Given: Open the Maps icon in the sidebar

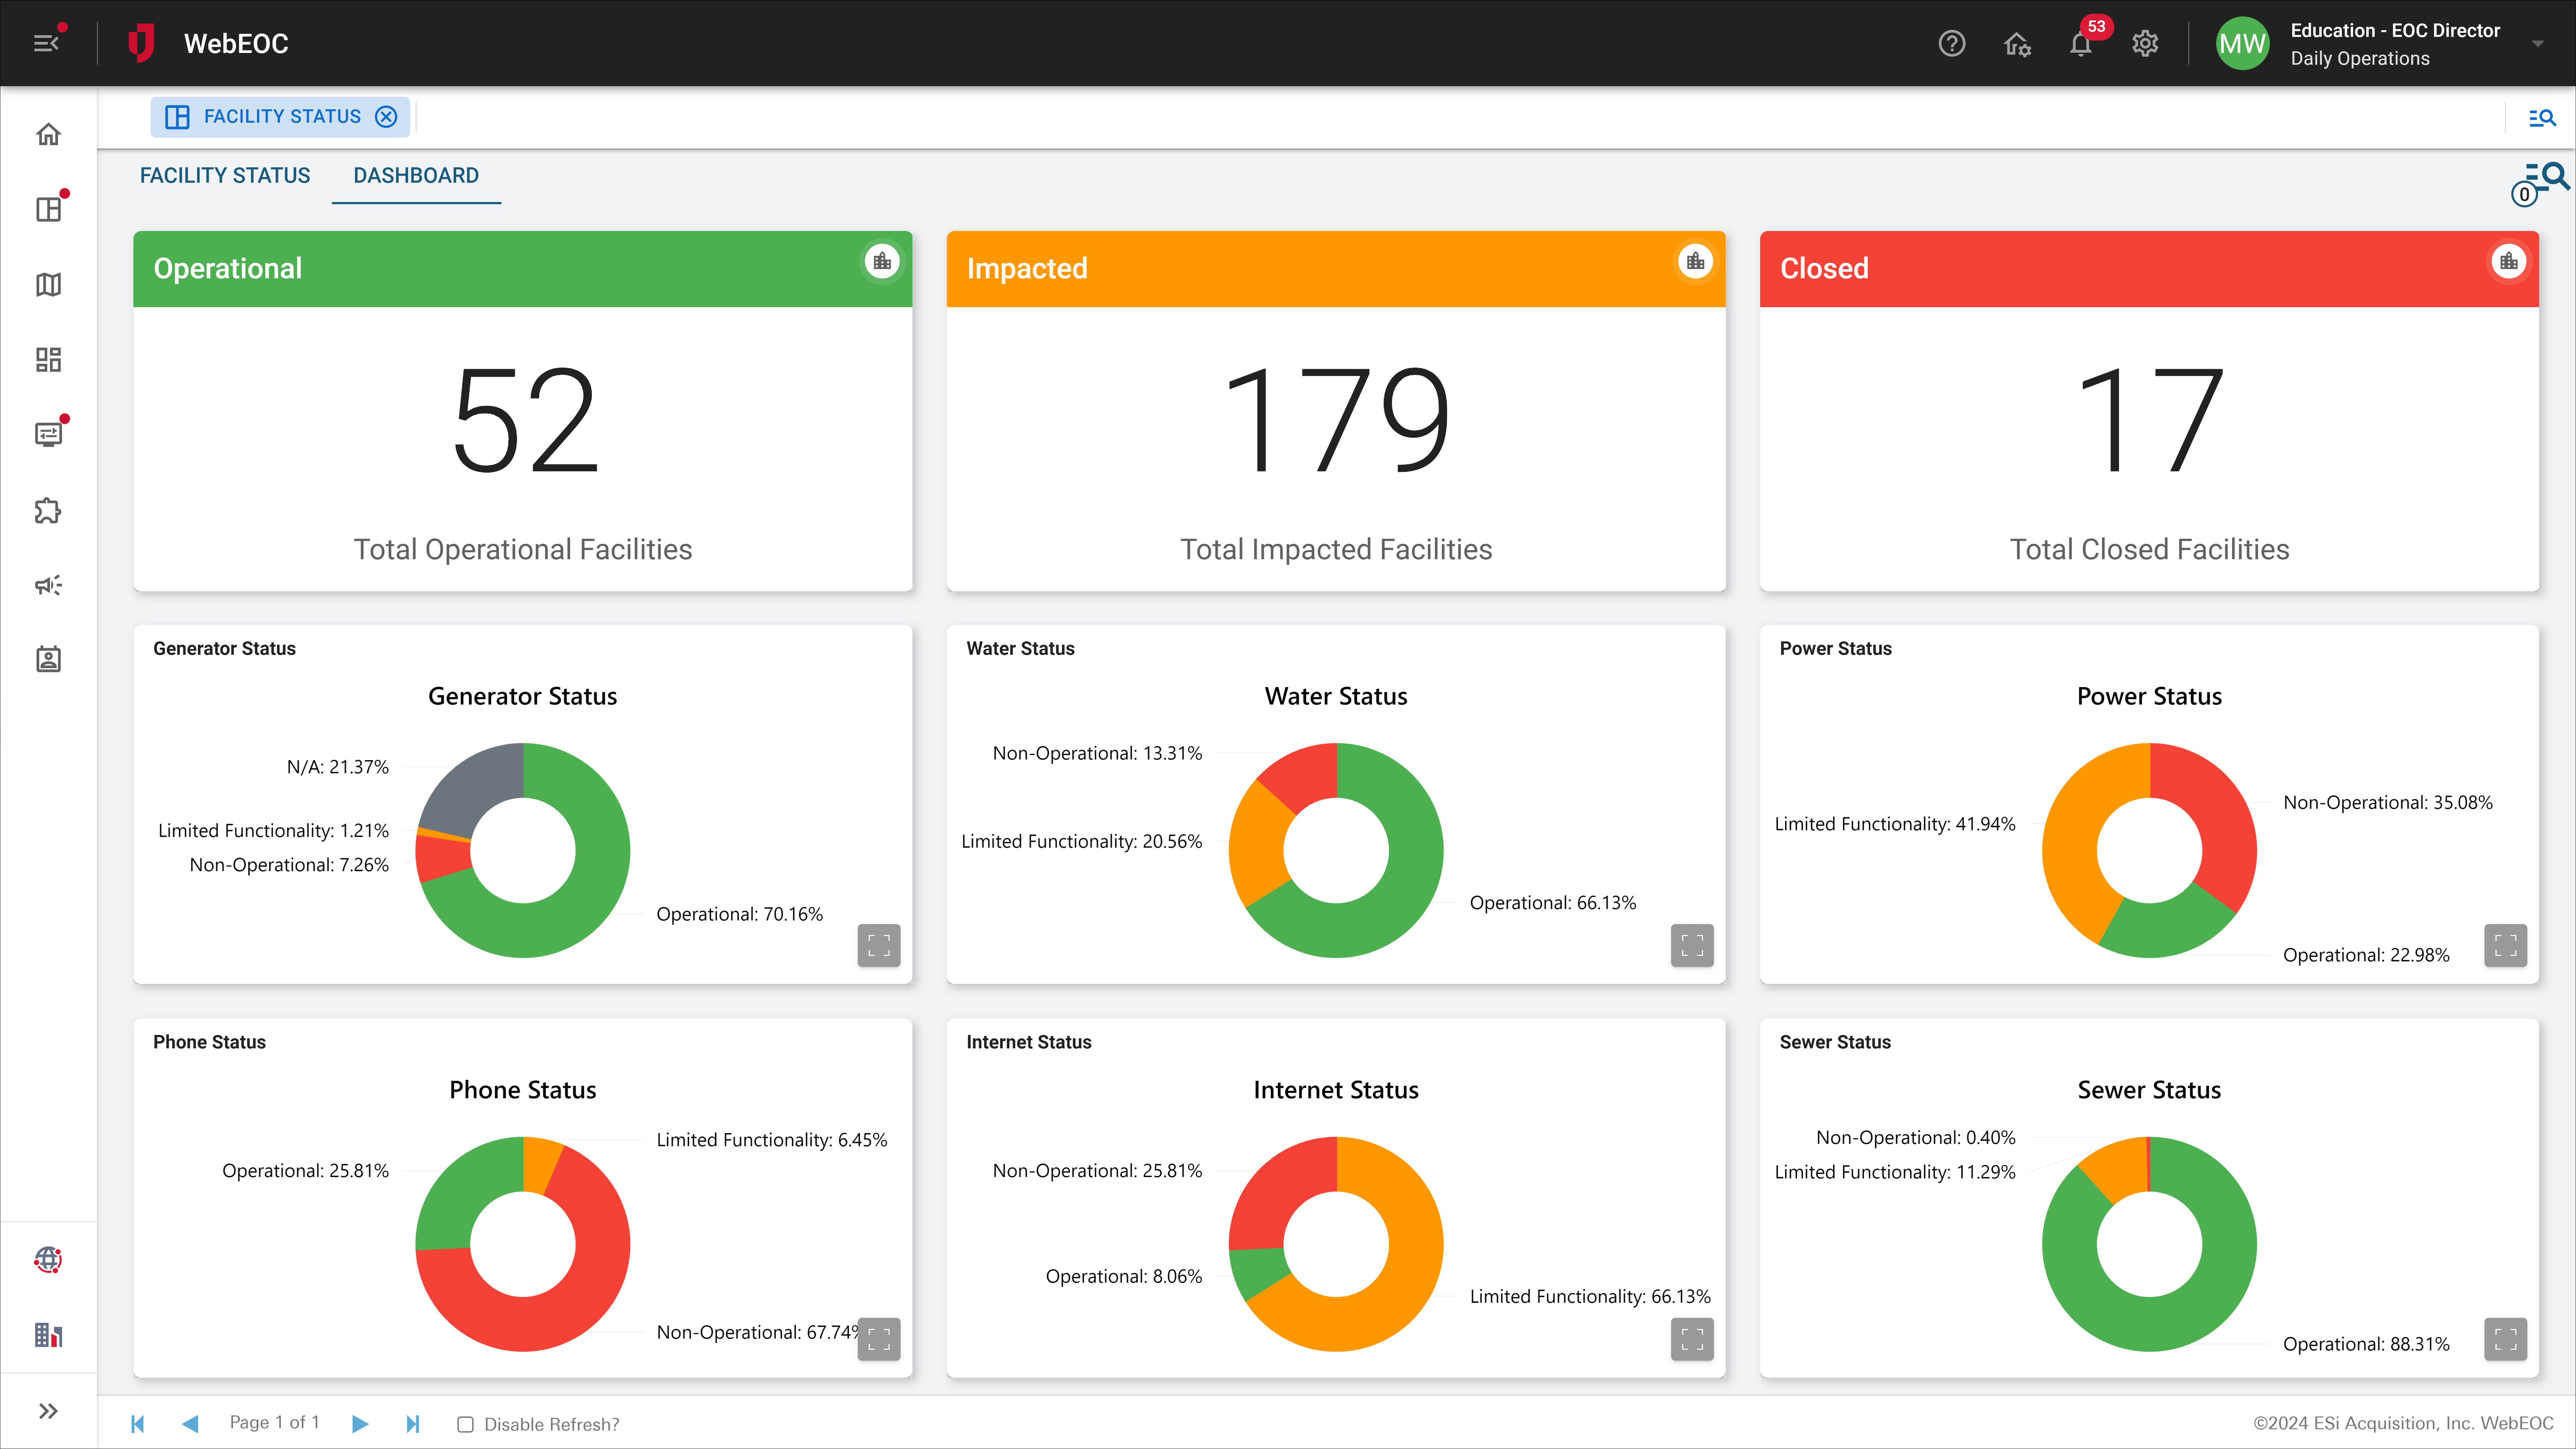Looking at the screenshot, I should [x=48, y=284].
